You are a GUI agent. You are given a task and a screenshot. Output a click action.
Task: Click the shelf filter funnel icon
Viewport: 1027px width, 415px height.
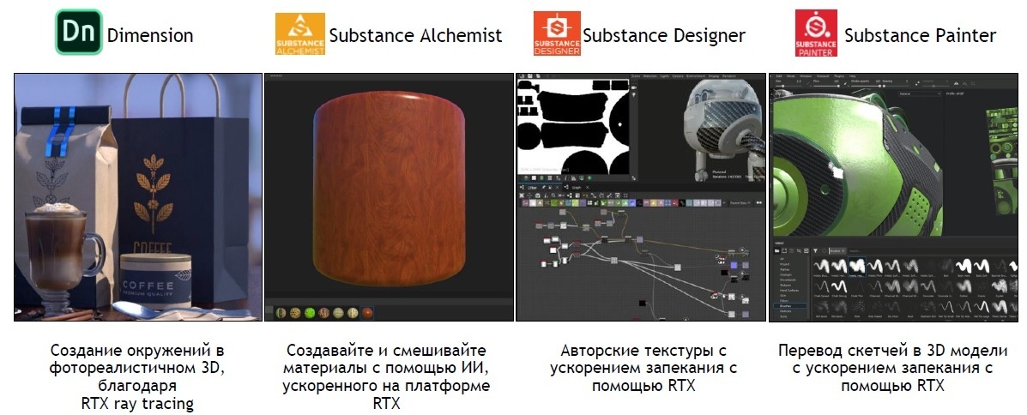(815, 250)
